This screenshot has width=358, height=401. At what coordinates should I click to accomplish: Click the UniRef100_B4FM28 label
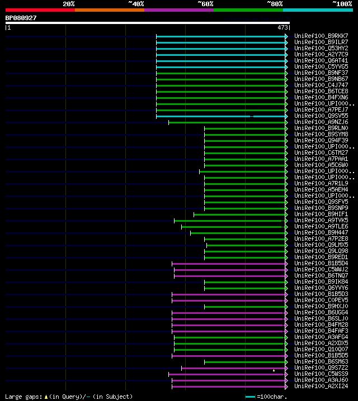coord(321,324)
